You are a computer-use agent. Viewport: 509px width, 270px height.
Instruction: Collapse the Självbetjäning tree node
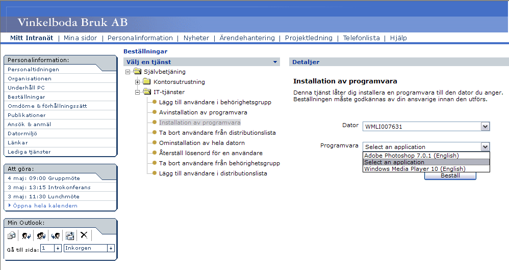click(128, 72)
